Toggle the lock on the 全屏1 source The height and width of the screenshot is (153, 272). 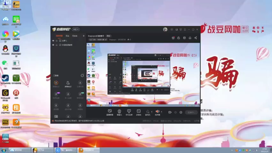[56, 40]
